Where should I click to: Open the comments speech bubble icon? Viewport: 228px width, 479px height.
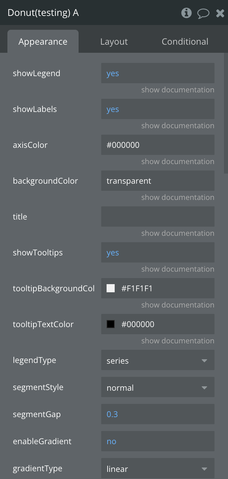pyautogui.click(x=203, y=13)
